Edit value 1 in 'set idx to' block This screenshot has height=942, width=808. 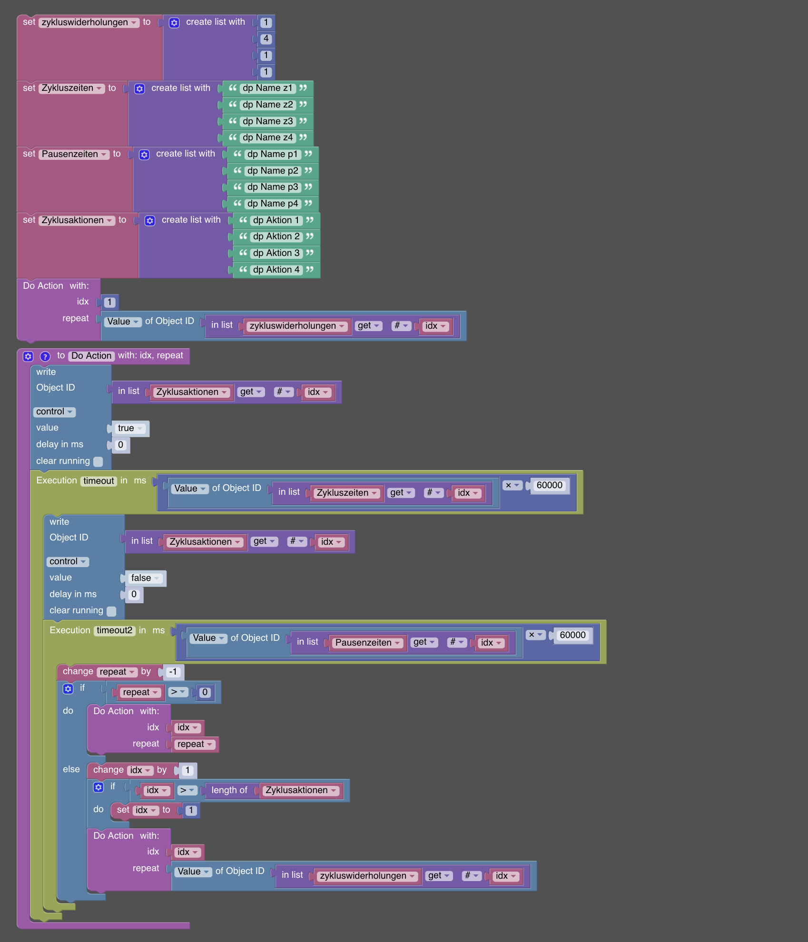(x=191, y=810)
